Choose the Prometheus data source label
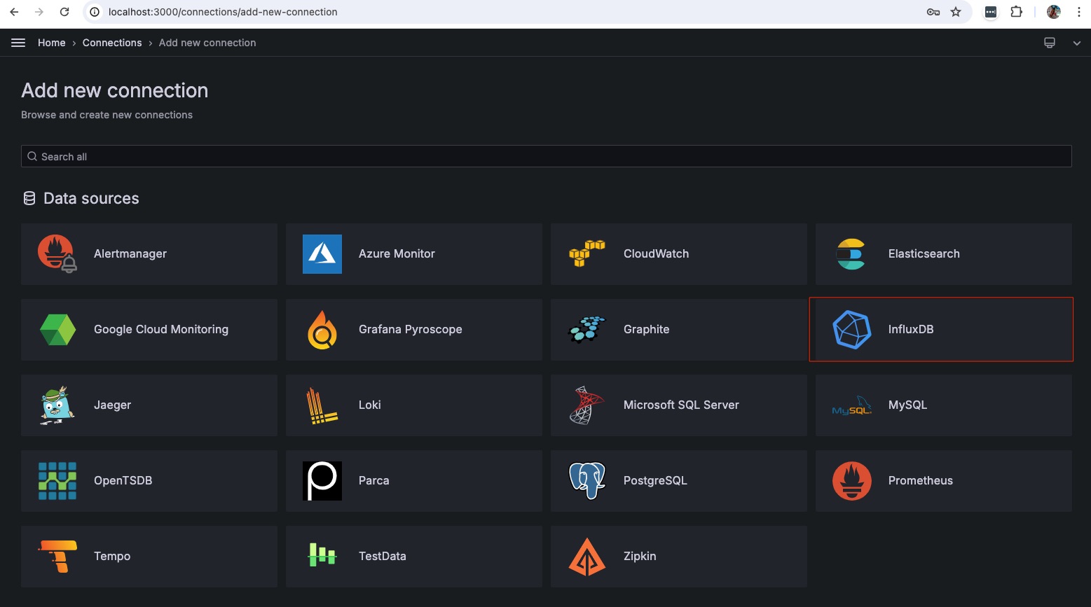This screenshot has width=1091, height=607. click(921, 481)
